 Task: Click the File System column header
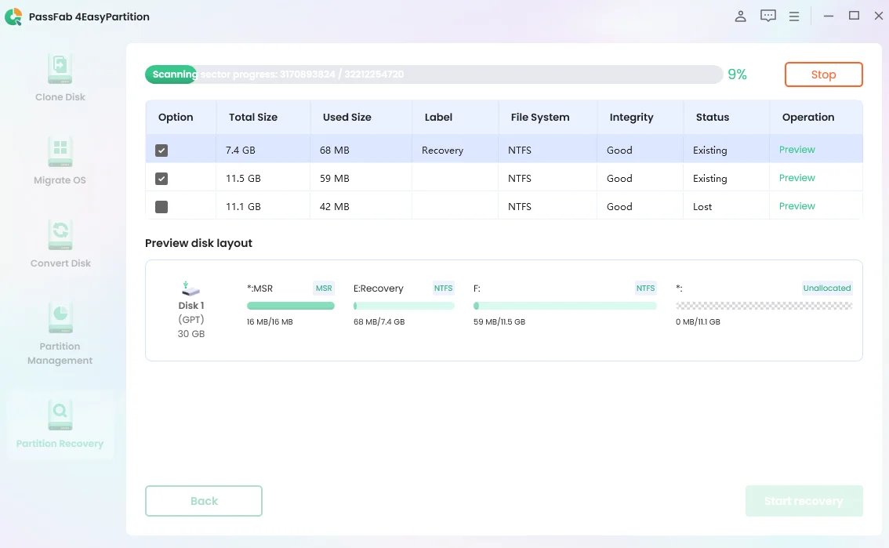(x=539, y=117)
